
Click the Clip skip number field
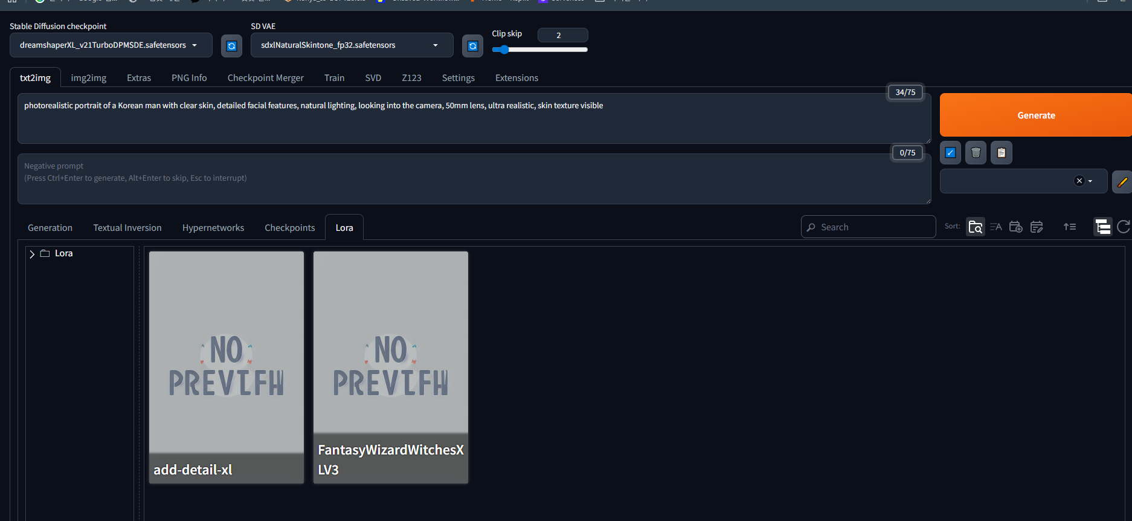click(x=562, y=35)
